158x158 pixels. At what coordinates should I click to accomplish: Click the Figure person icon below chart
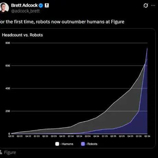coord(1,152)
